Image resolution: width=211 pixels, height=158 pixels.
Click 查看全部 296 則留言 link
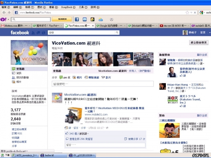81,139
